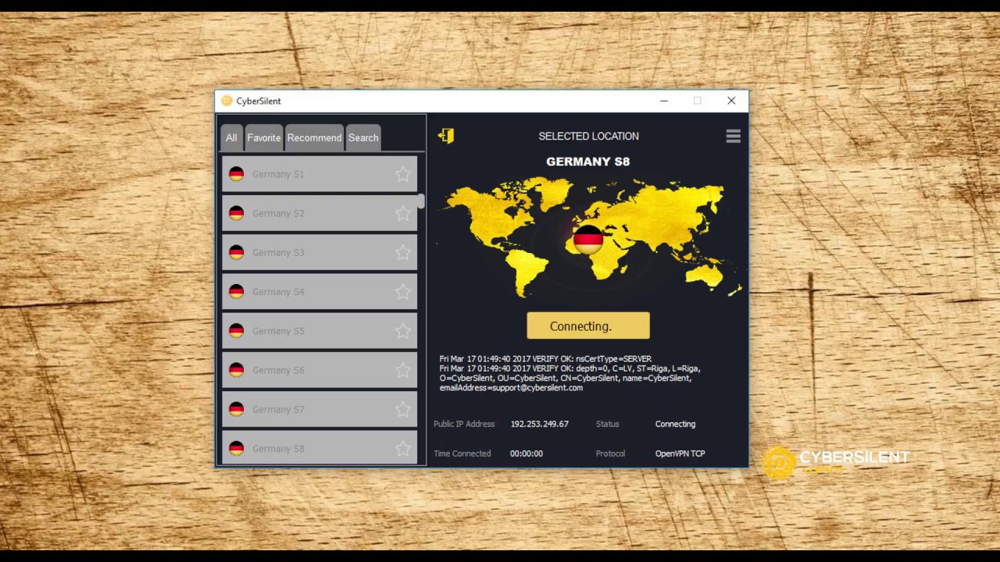Favorite Germany S8 with its star
The height and width of the screenshot is (562, 1000).
403,448
